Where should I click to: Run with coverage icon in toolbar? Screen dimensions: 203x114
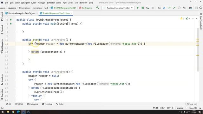147,8
